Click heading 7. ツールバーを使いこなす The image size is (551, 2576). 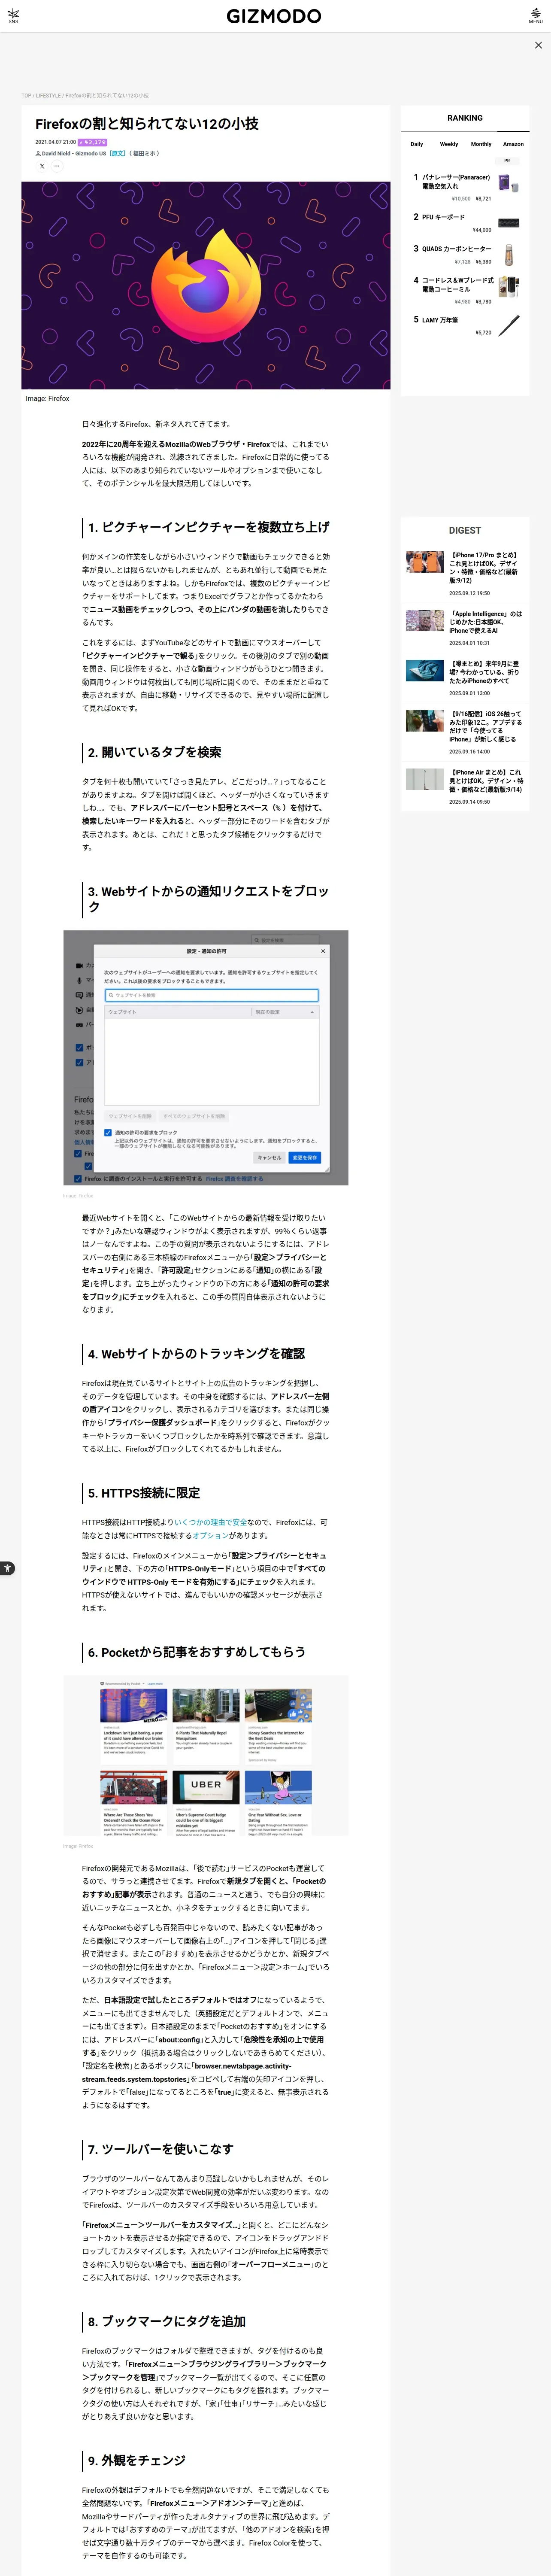coord(160,2149)
